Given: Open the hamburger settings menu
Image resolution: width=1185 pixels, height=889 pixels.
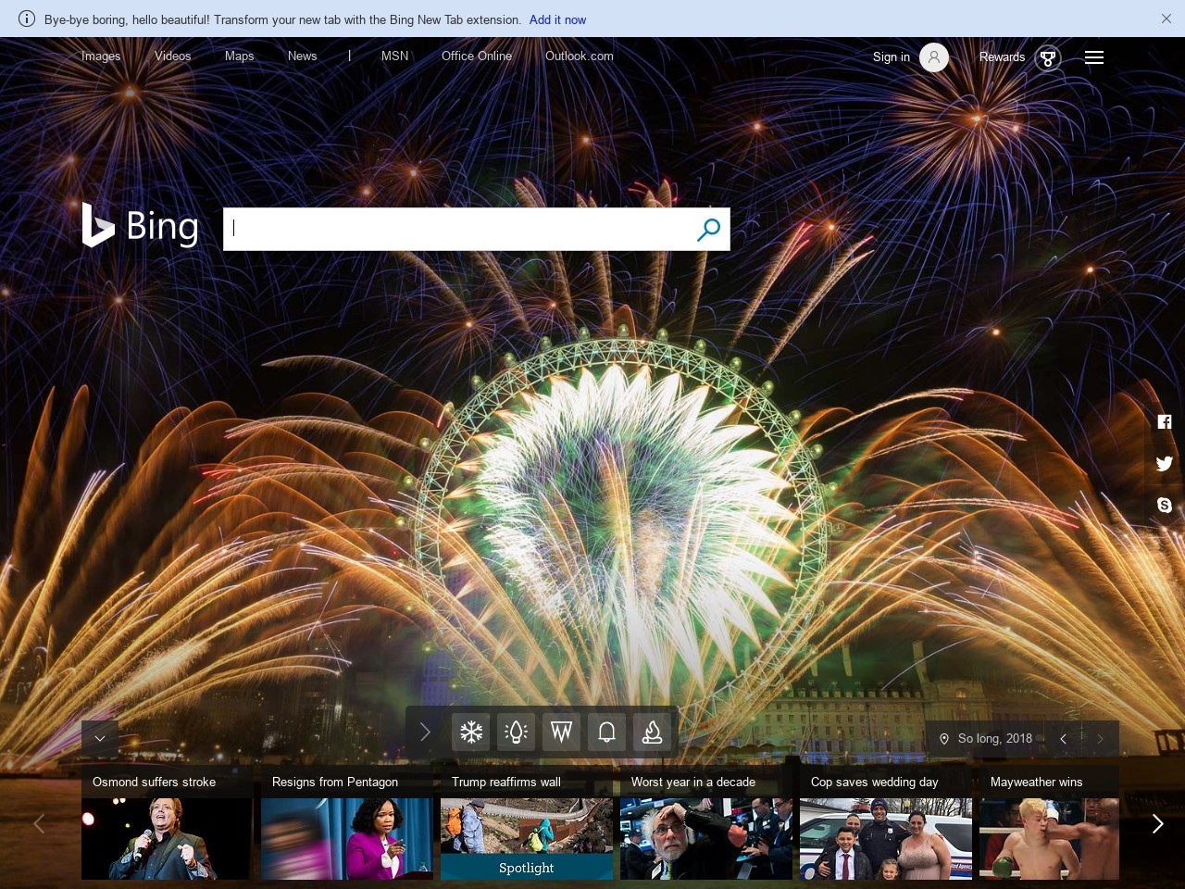Looking at the screenshot, I should [1094, 57].
